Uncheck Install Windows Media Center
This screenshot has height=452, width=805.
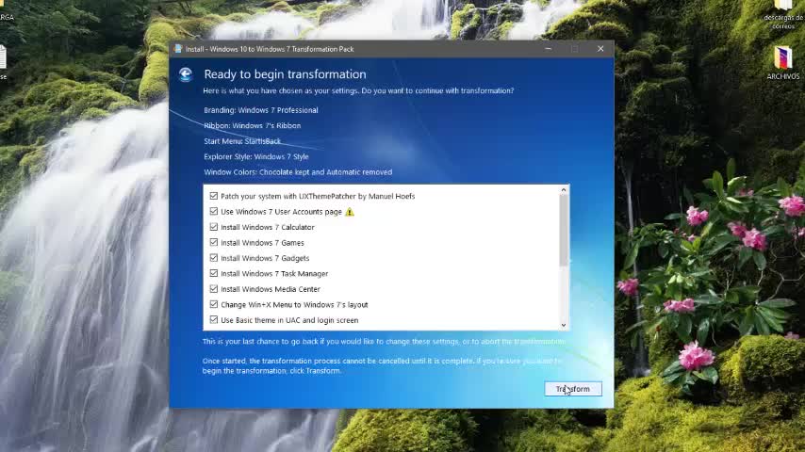[x=214, y=289]
